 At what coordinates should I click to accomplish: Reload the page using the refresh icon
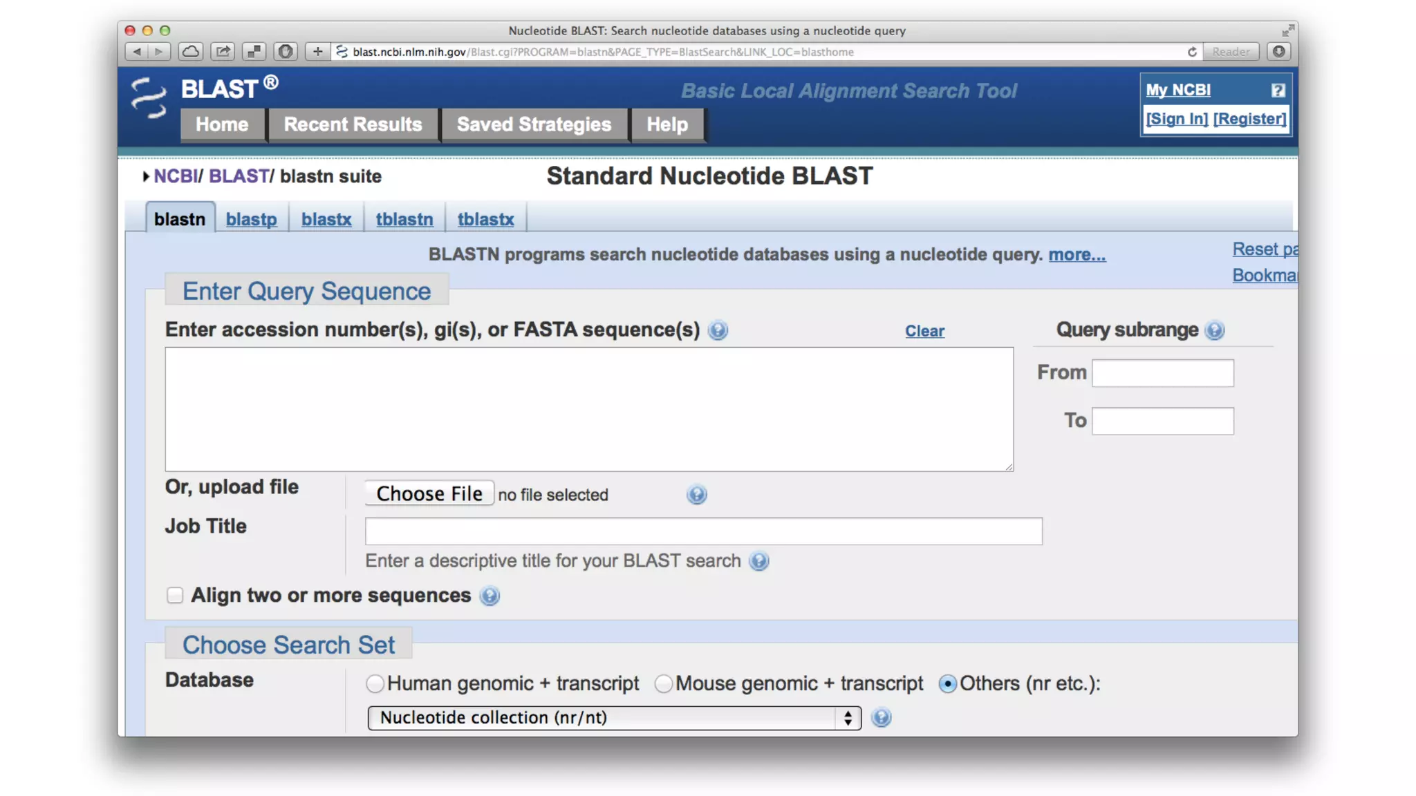1192,52
